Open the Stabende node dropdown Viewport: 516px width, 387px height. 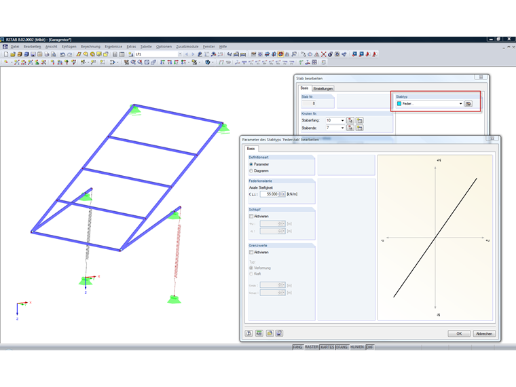(342, 128)
